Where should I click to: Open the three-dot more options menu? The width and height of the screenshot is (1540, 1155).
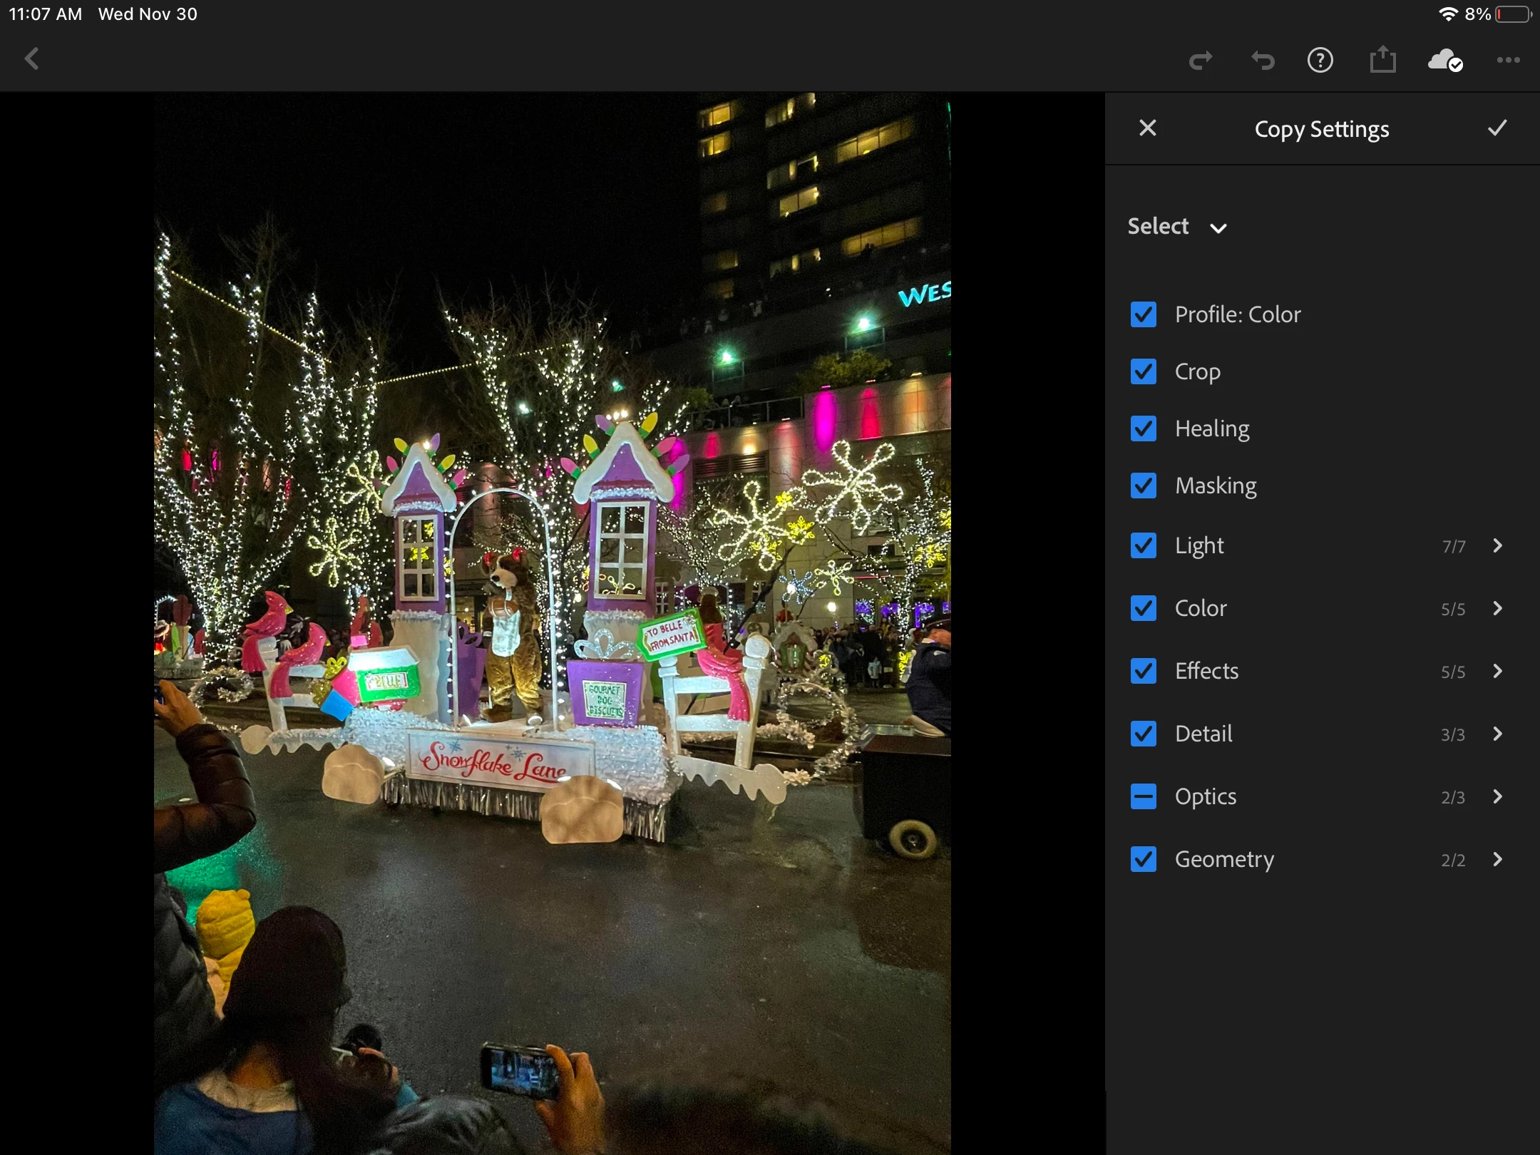(x=1508, y=61)
